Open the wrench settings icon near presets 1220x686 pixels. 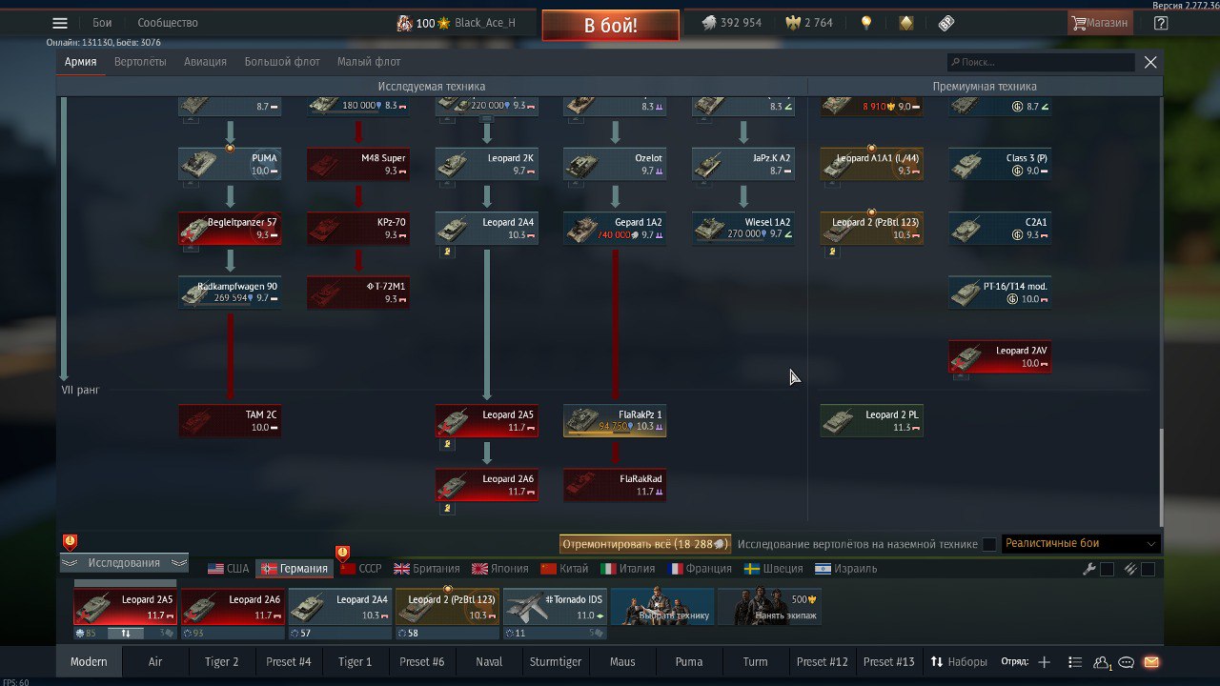[1089, 569]
